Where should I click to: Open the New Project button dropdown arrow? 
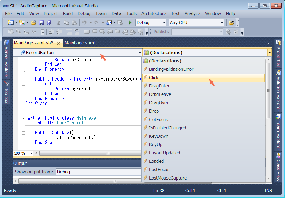(x=16, y=23)
